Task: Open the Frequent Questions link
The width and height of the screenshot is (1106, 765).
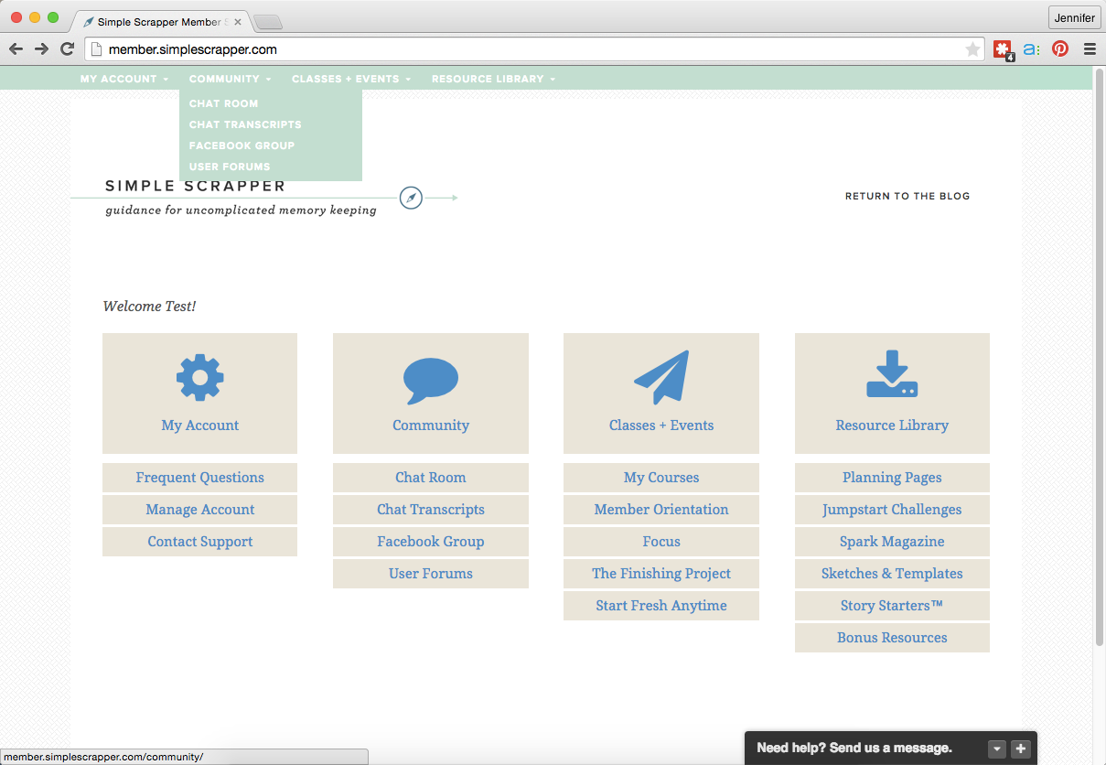Action: [x=199, y=478]
